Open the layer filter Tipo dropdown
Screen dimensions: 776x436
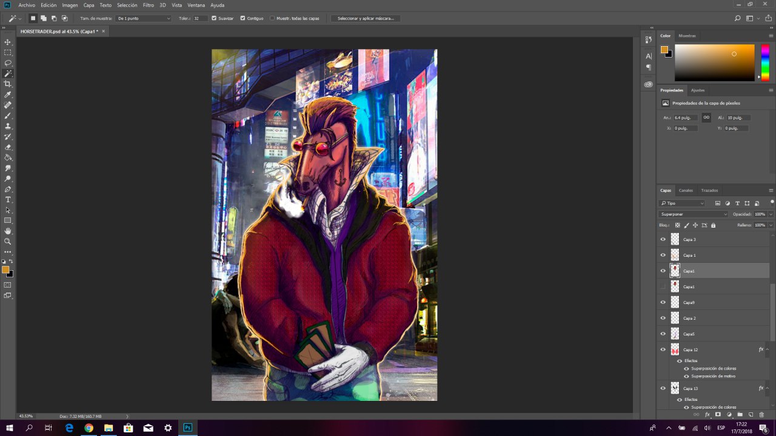click(x=683, y=203)
